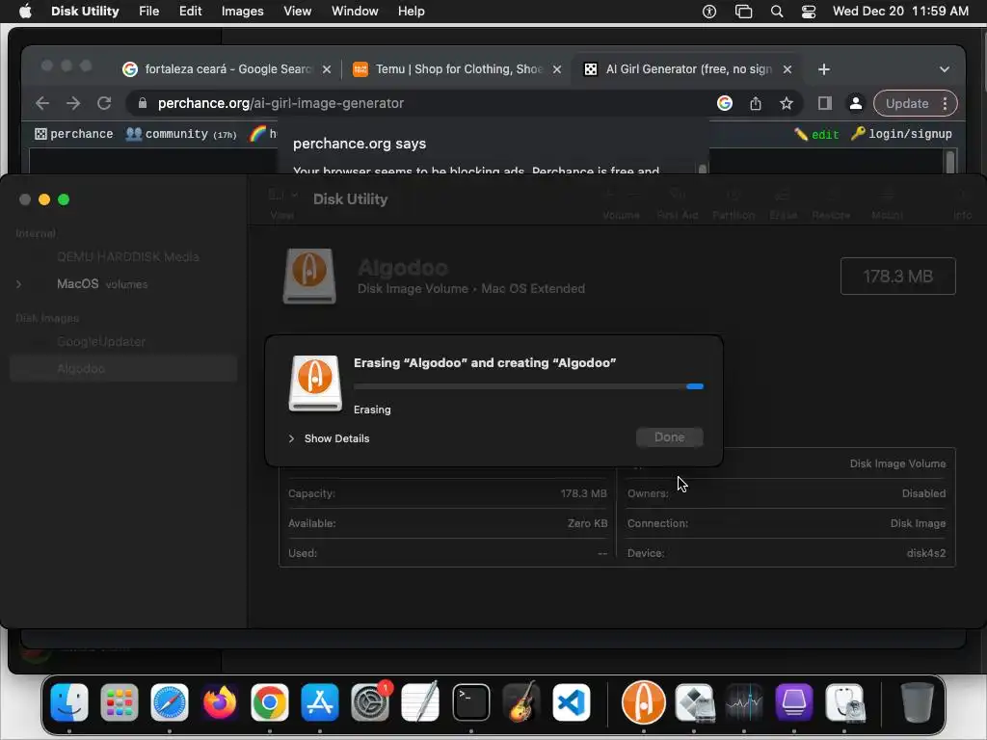Open the purple Apple Configurator Dock icon
This screenshot has height=740, width=987.
(794, 702)
